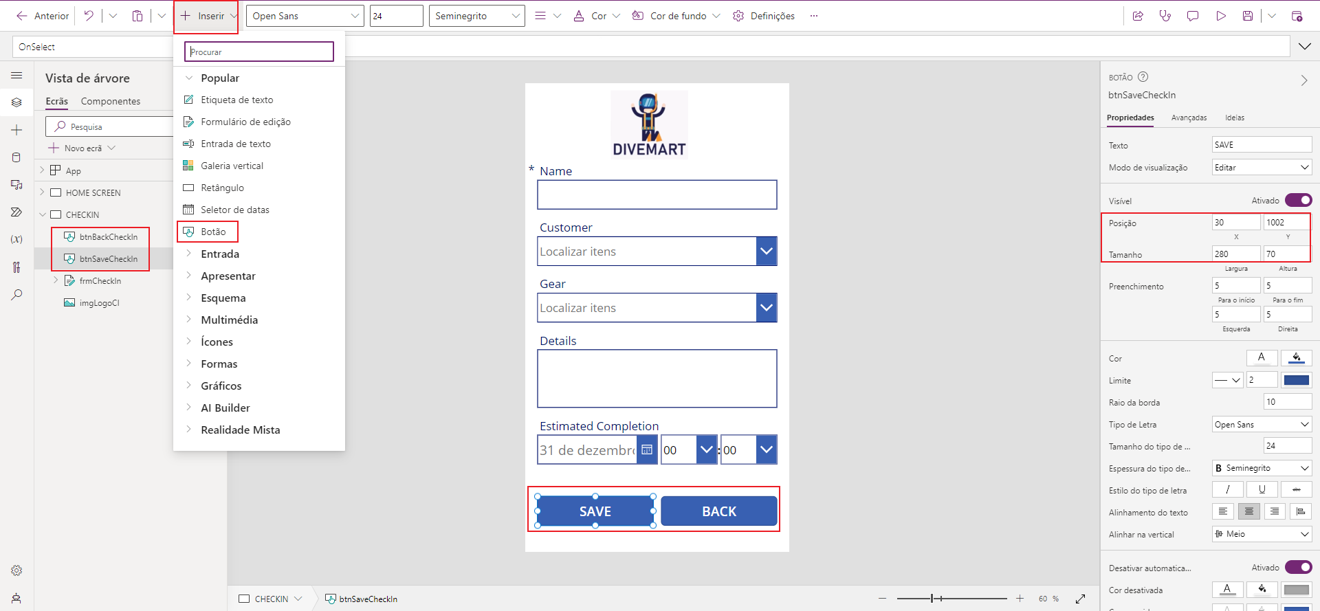
Task: Click the blue border color swatch in Limite
Action: pos(1297,380)
